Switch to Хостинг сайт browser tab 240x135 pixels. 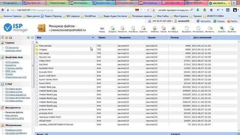tap(173, 3)
